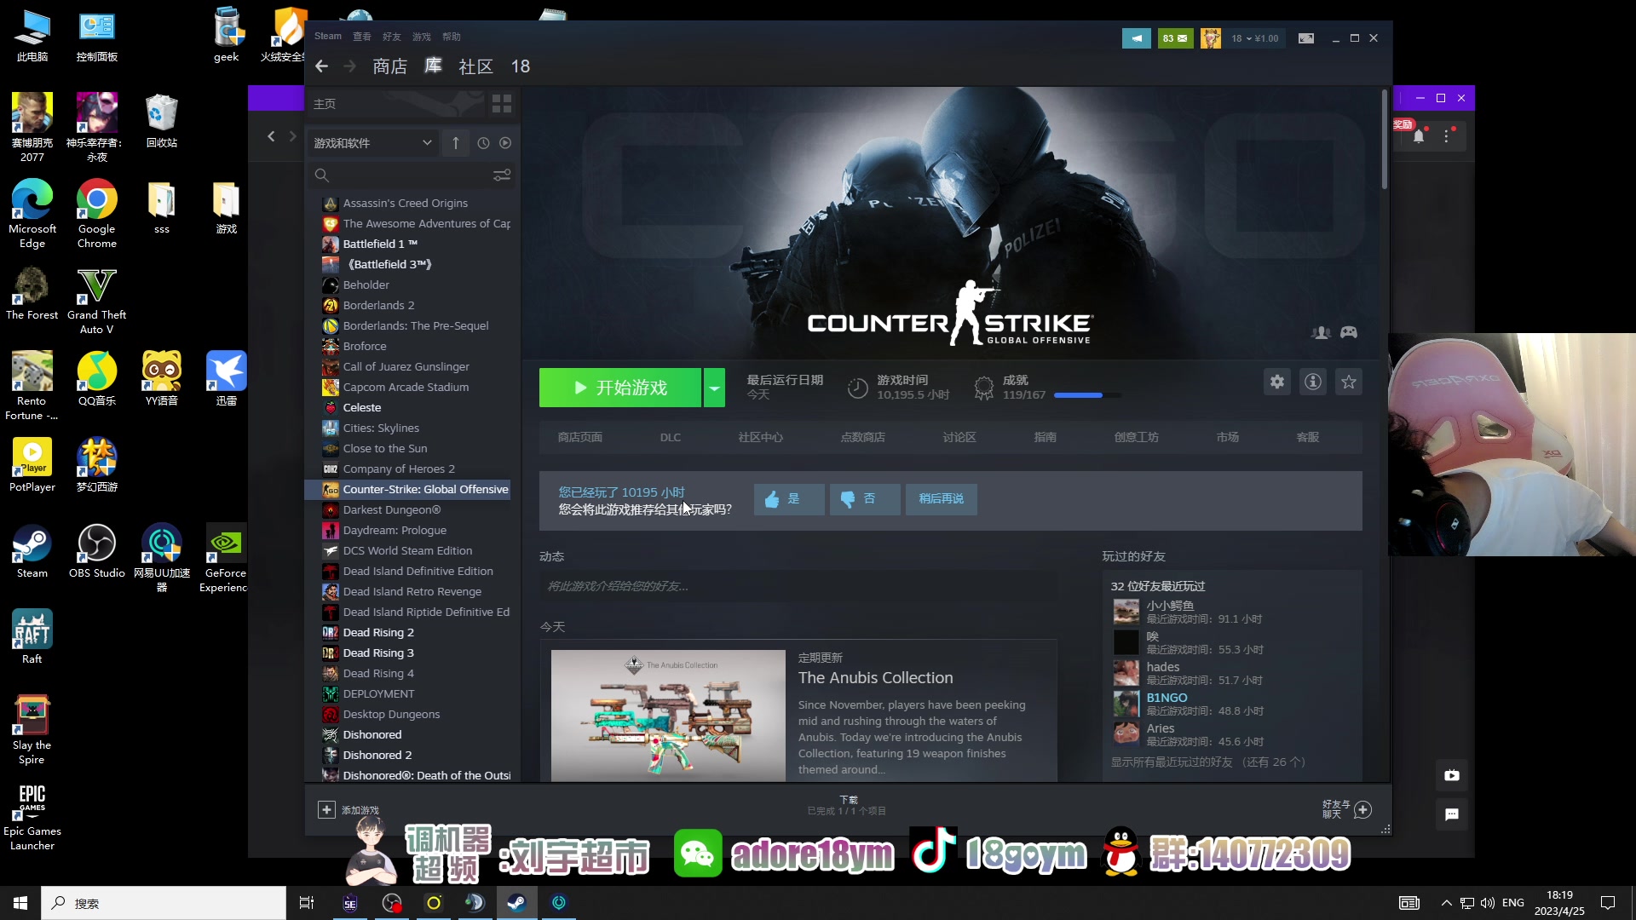Open the DLC tab

671,437
